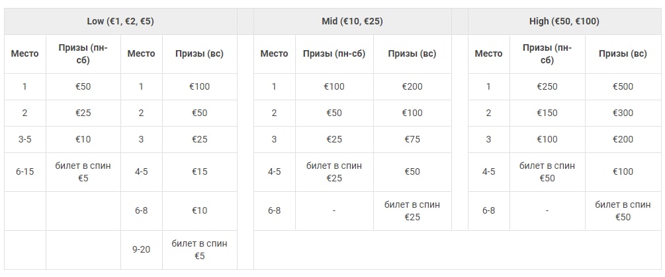Select билет в спин €50 in High 6-8 row
Viewport: 665px width, 277px height.
click(x=623, y=210)
